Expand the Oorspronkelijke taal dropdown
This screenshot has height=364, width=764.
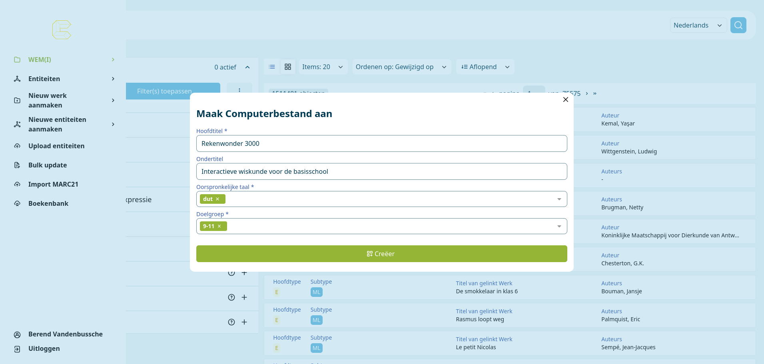point(559,199)
